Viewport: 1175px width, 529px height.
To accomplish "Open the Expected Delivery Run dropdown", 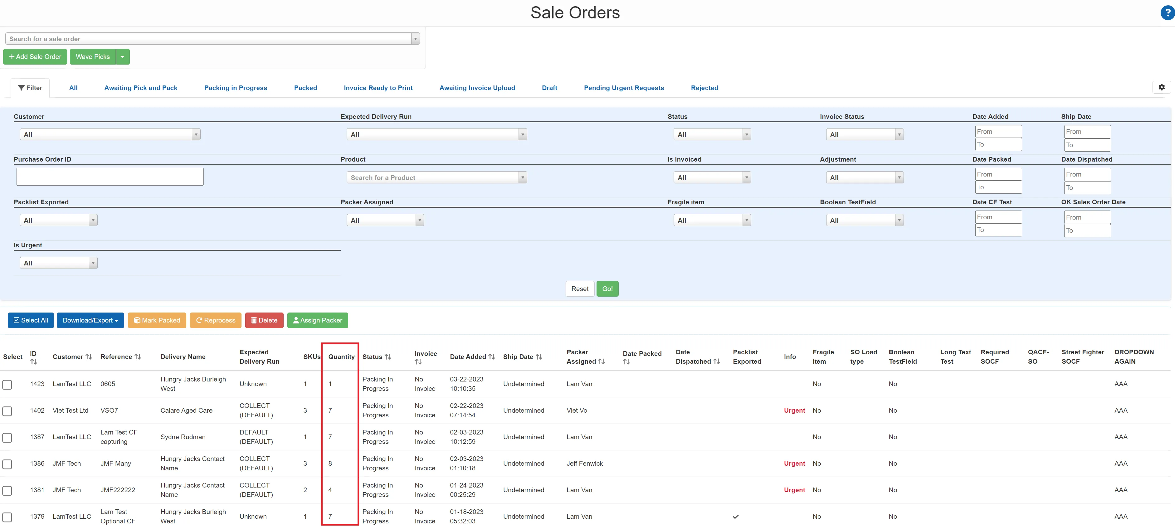I will click(x=436, y=134).
